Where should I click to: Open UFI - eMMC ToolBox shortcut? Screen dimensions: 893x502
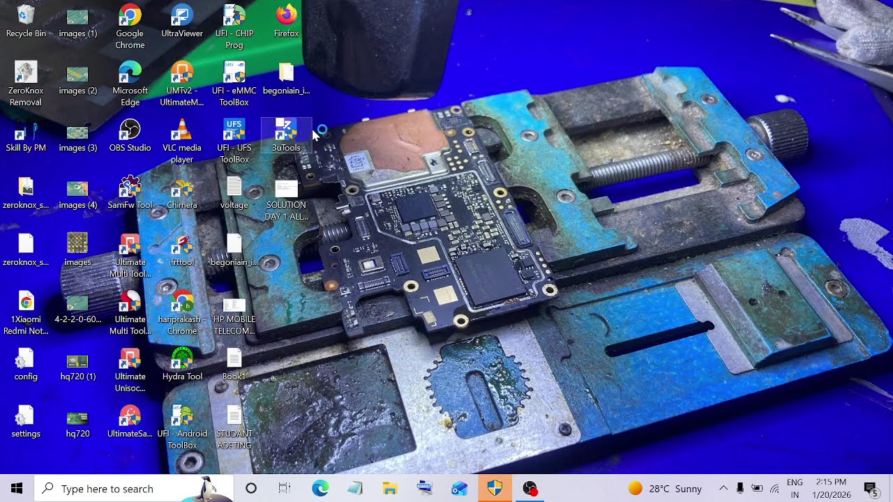coord(234,84)
